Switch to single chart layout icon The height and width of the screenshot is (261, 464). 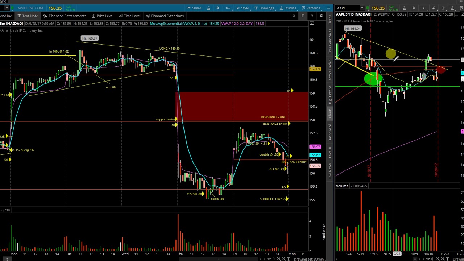(293, 16)
